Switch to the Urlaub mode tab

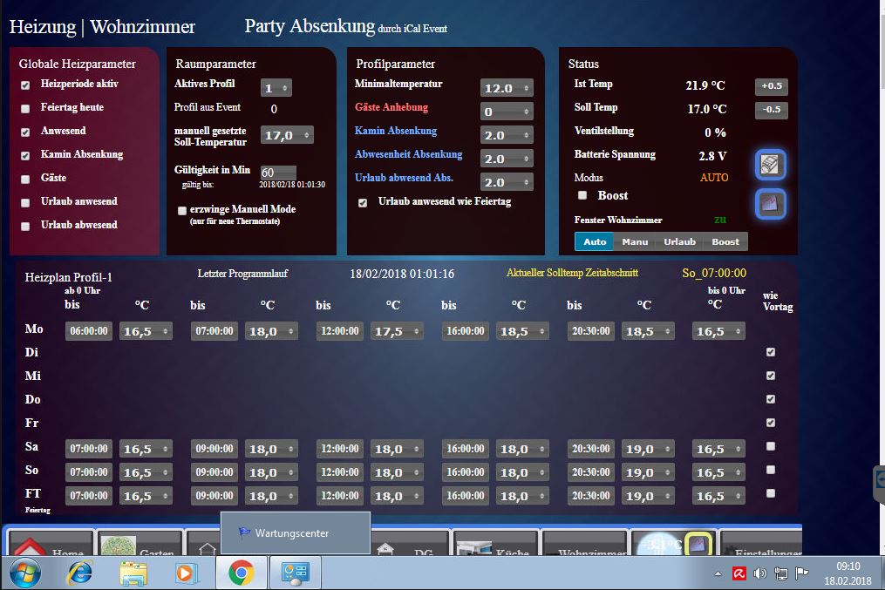679,241
